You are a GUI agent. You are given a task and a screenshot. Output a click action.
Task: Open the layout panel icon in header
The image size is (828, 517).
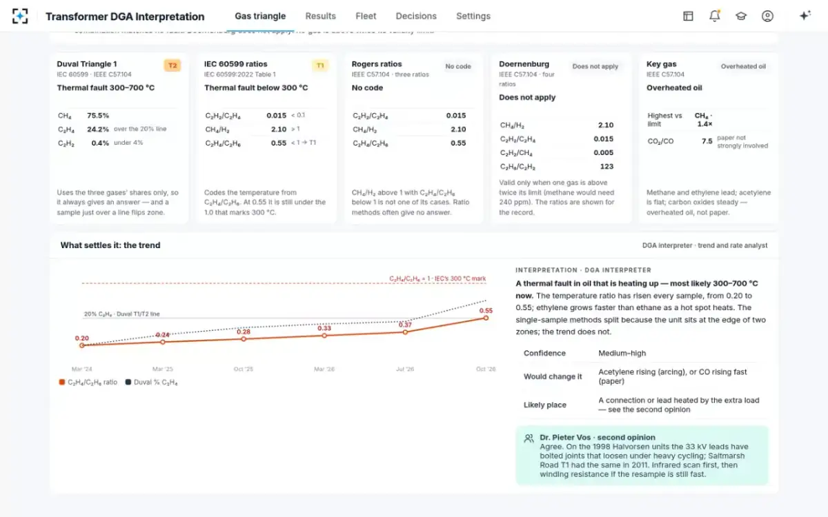(x=688, y=16)
